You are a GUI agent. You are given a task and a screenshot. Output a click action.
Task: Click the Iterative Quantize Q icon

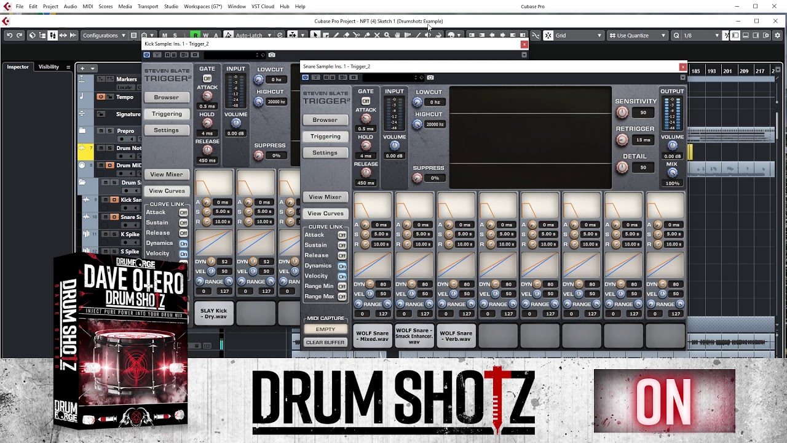[x=676, y=35]
